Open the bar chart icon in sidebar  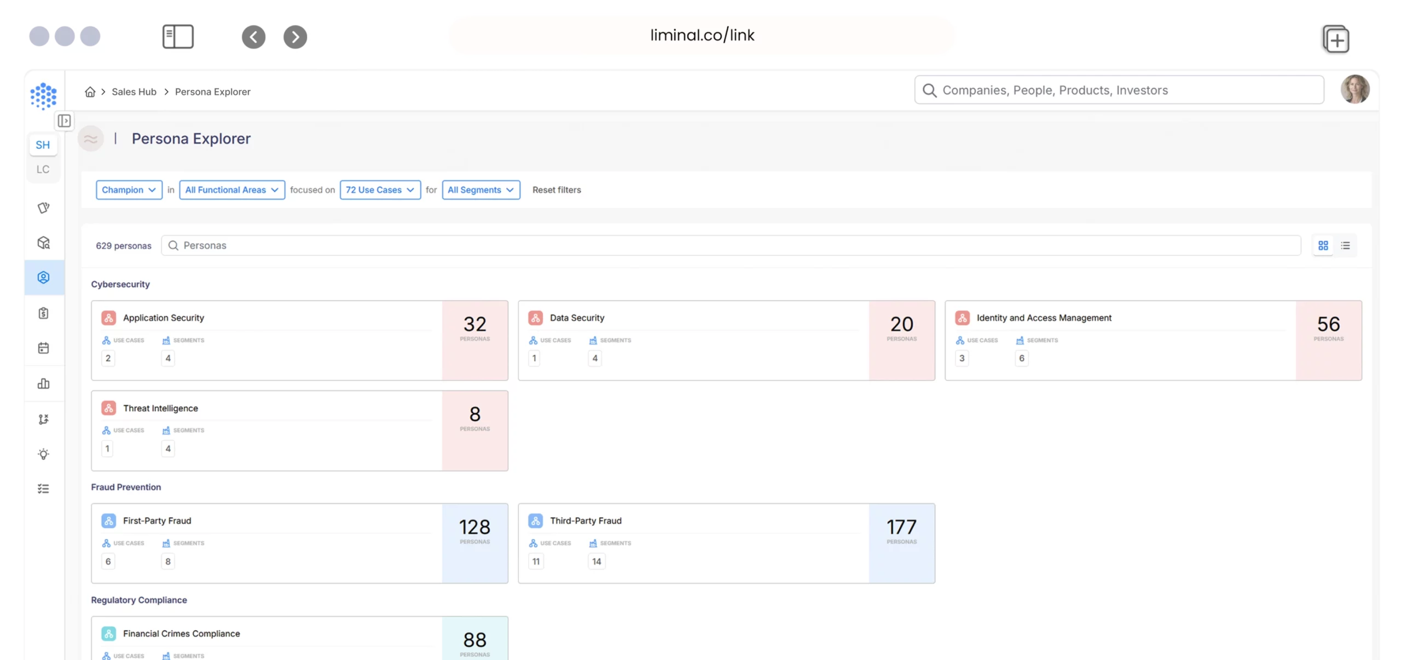(43, 384)
